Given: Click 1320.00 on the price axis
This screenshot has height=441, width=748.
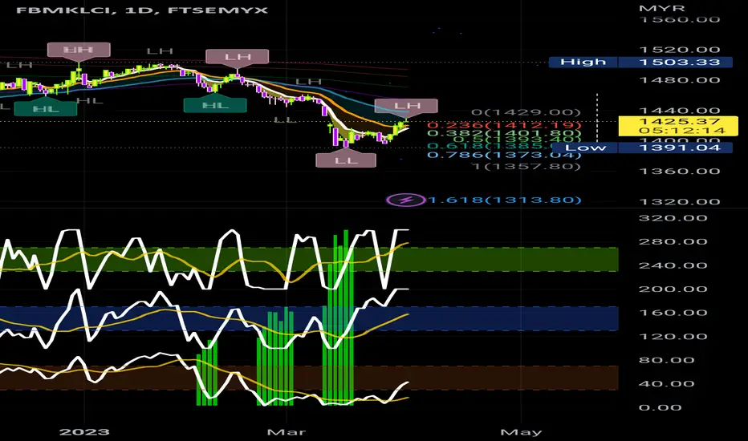Looking at the screenshot, I should tap(680, 202).
